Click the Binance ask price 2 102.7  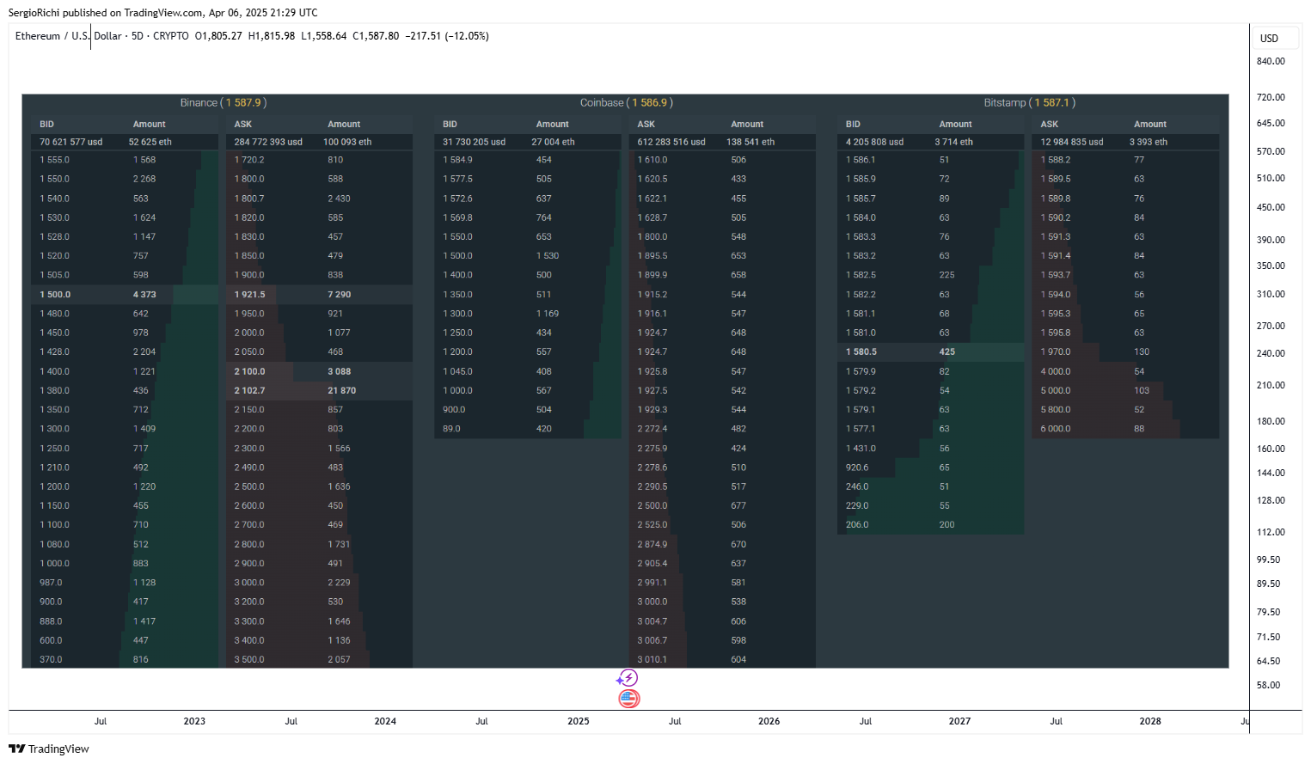point(250,391)
